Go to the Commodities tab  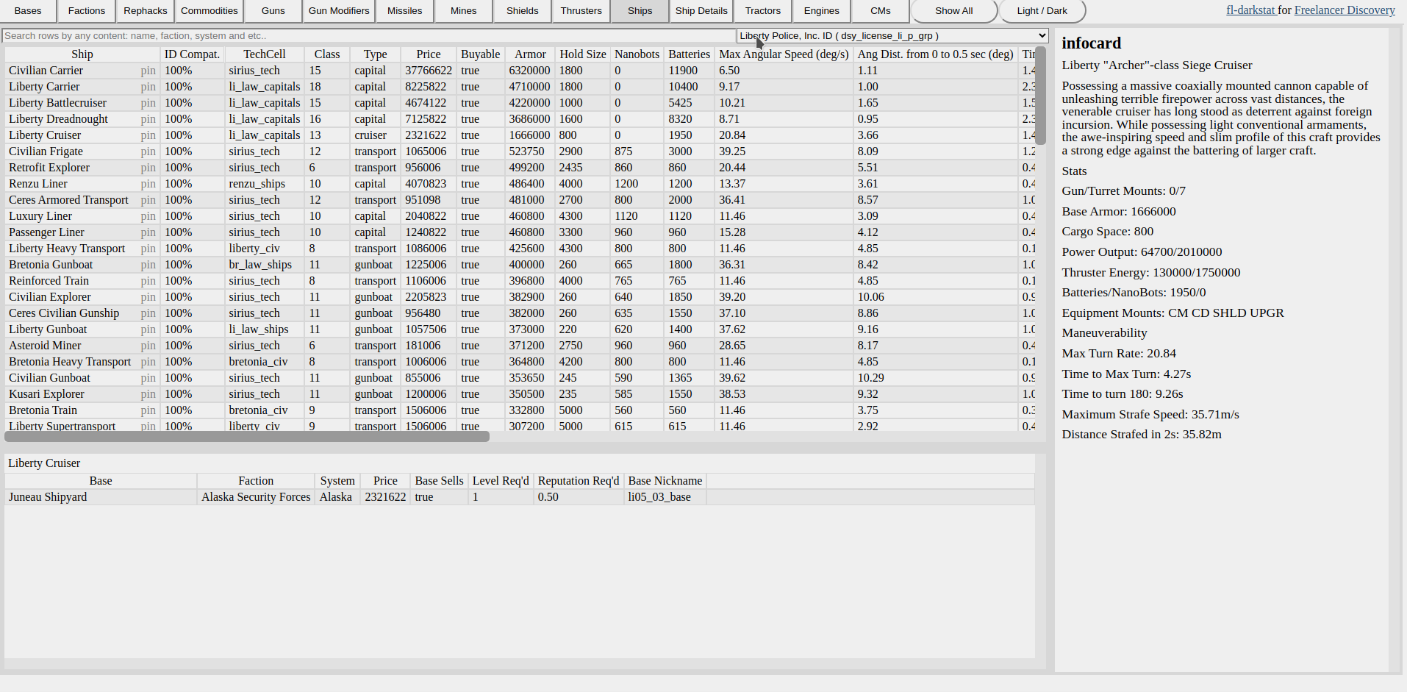[210, 11]
